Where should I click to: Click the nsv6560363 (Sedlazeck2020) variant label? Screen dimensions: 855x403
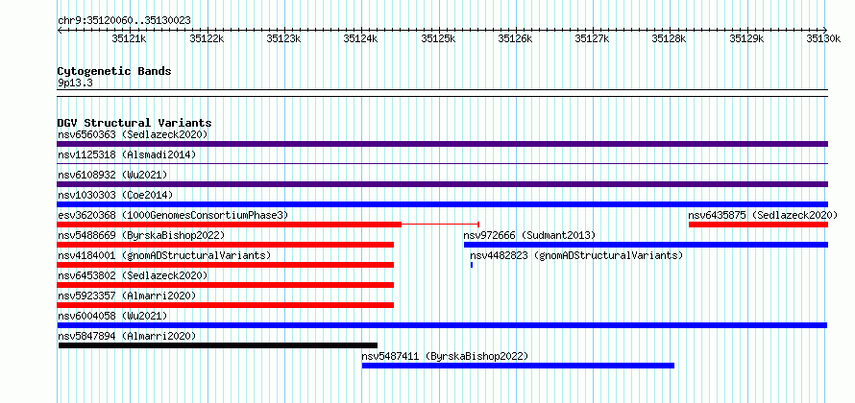click(133, 134)
